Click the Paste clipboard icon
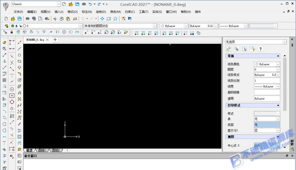The width and height of the screenshot is (296, 170). [x=68, y=19]
